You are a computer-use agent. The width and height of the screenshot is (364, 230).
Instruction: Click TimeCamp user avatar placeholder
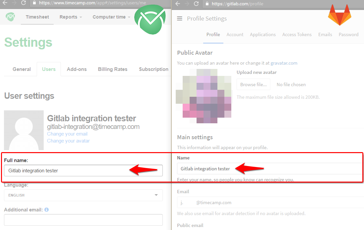24,130
